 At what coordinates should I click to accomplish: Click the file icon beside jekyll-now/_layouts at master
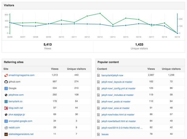tap(98, 82)
